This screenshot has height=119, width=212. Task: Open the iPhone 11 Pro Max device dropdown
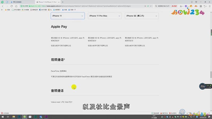tap(105, 16)
